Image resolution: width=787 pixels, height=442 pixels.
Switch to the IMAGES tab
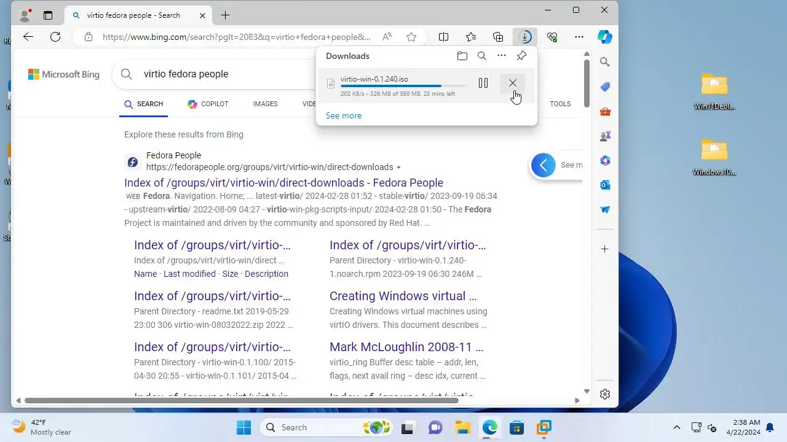tap(265, 104)
